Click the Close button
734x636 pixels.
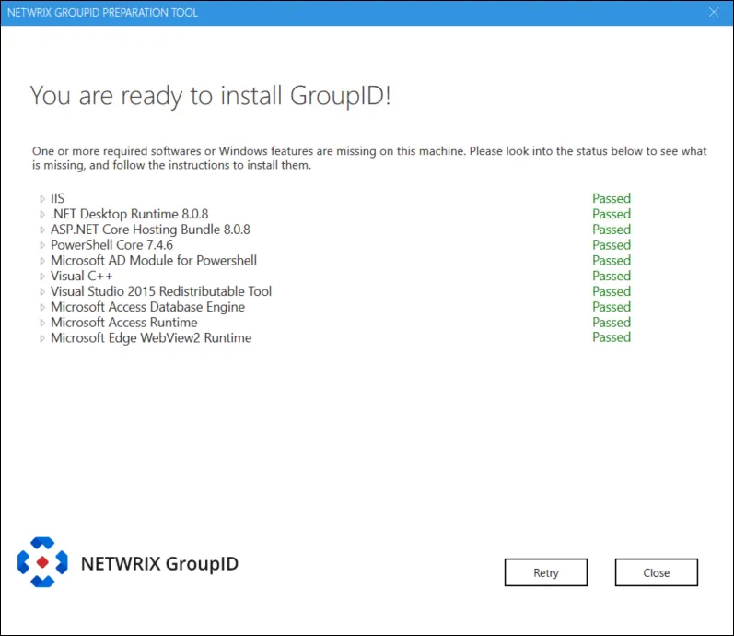657,572
